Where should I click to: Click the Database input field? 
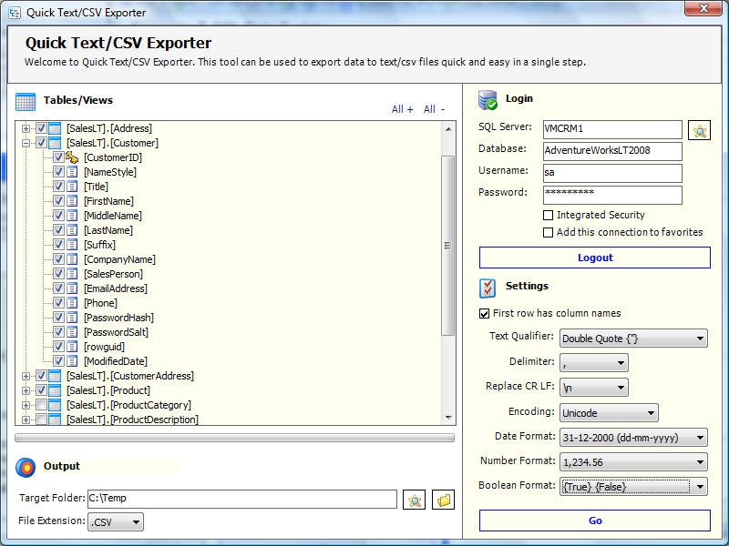tap(612, 151)
